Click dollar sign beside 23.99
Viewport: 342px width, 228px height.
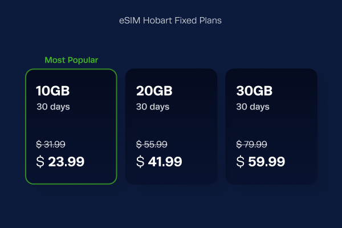[x=40, y=162]
